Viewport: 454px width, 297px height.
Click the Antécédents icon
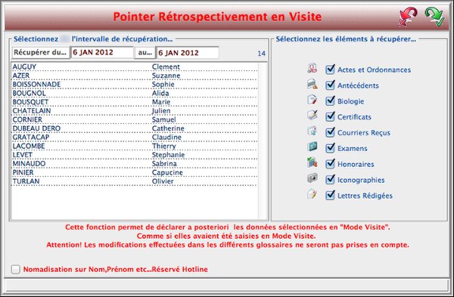pos(312,84)
